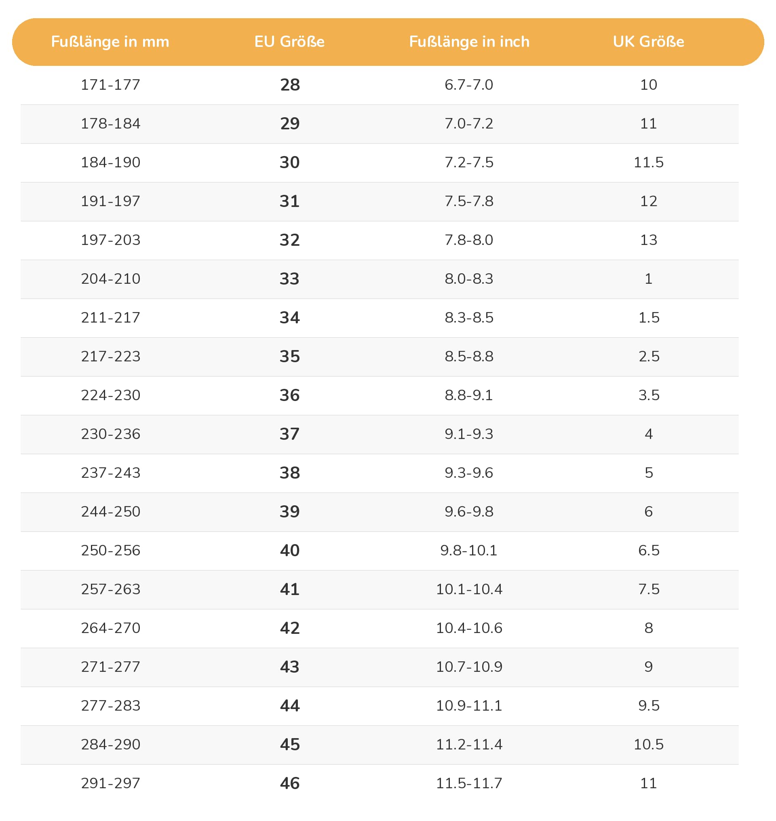Viewport: 776px width, 821px height.
Task: Click the 'Fußlänge in inch' column header
Action: tap(469, 41)
